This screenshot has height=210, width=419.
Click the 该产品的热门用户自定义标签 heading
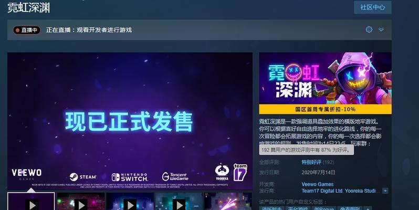(x=293, y=202)
